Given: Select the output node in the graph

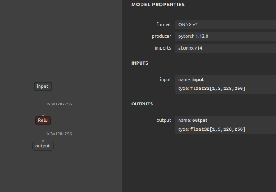Looking at the screenshot, I should pyautogui.click(x=43, y=146).
